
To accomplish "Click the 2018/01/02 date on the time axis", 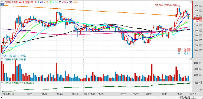I will point(90,94).
